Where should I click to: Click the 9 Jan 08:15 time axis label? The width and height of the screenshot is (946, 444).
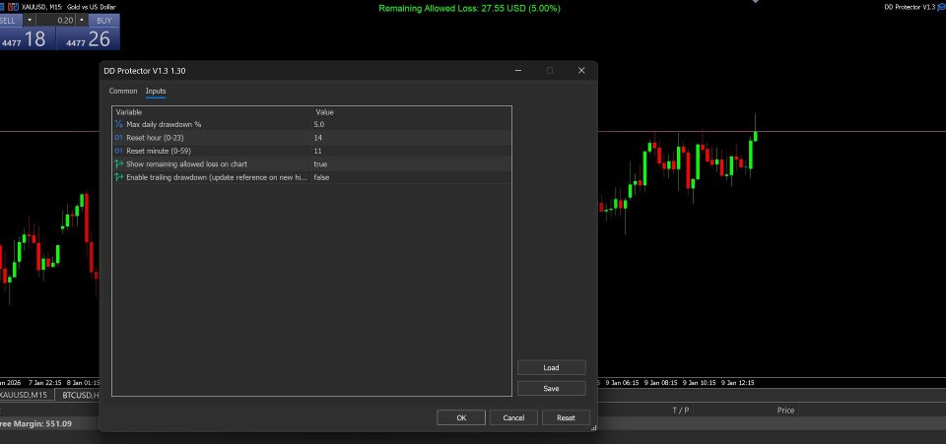pyautogui.click(x=660, y=383)
